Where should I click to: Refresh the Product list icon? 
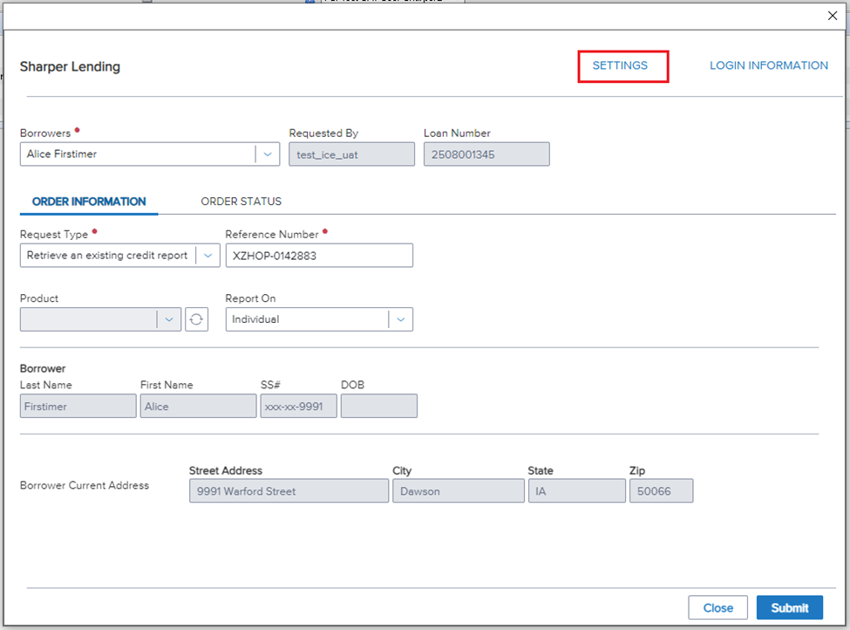196,319
